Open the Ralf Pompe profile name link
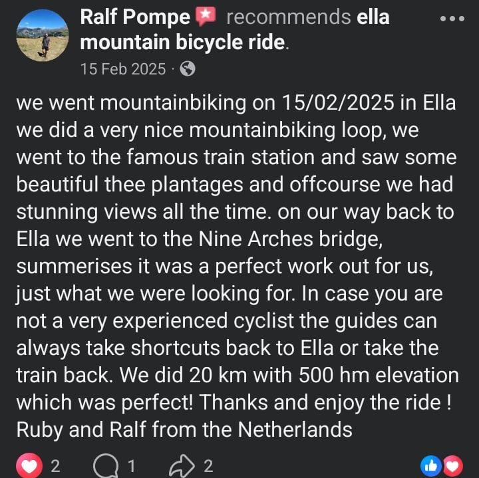The image size is (479, 478). tap(134, 17)
